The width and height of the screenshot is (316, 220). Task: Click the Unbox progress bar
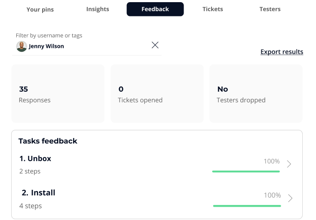[246, 171]
